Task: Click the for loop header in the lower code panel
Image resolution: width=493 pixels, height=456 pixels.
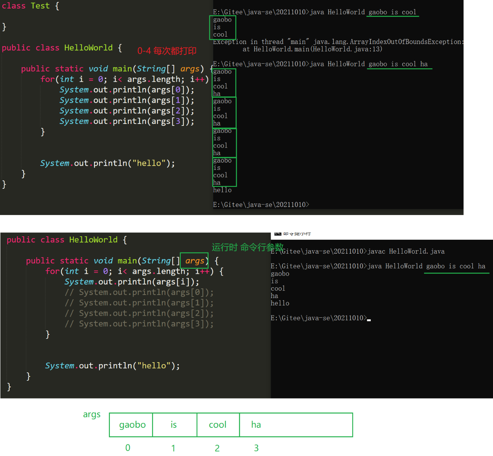Action: coord(134,271)
